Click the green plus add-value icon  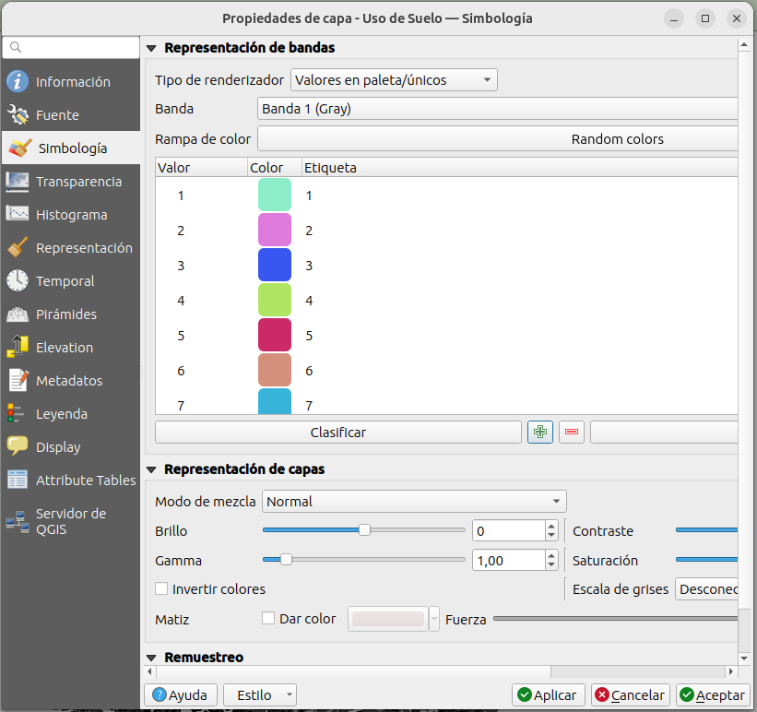[540, 433]
